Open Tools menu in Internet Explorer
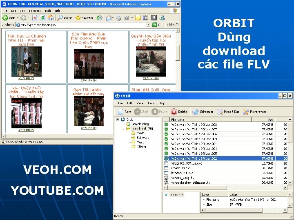The height and width of the screenshot is (220, 294). (x=48, y=11)
